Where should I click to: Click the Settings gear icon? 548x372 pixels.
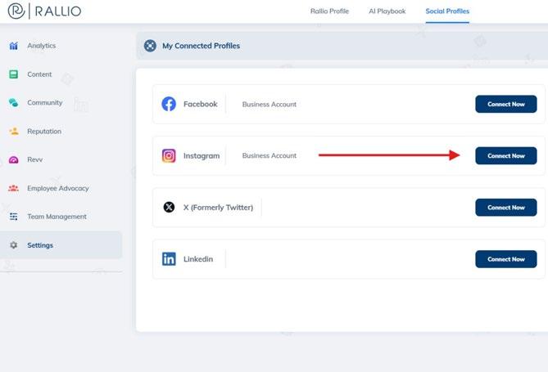click(14, 245)
